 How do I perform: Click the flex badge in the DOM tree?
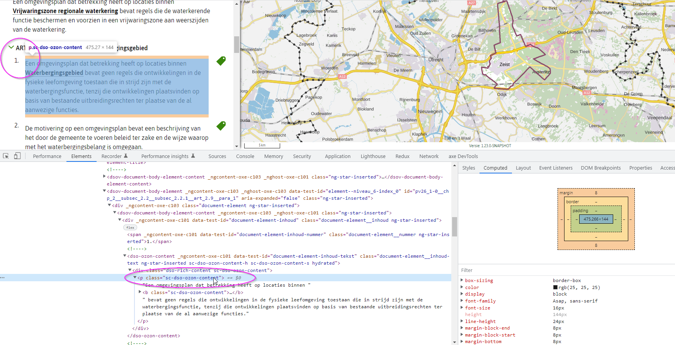coord(130,228)
